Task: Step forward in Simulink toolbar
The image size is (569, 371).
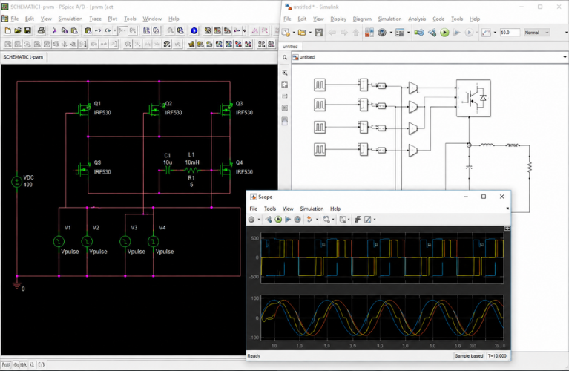Action: [x=457, y=33]
